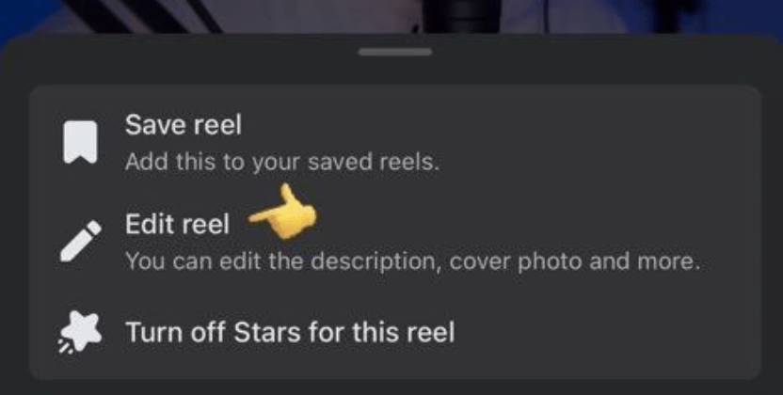Select the Save reel title text
Image resolution: width=783 pixels, height=395 pixels.
(184, 125)
